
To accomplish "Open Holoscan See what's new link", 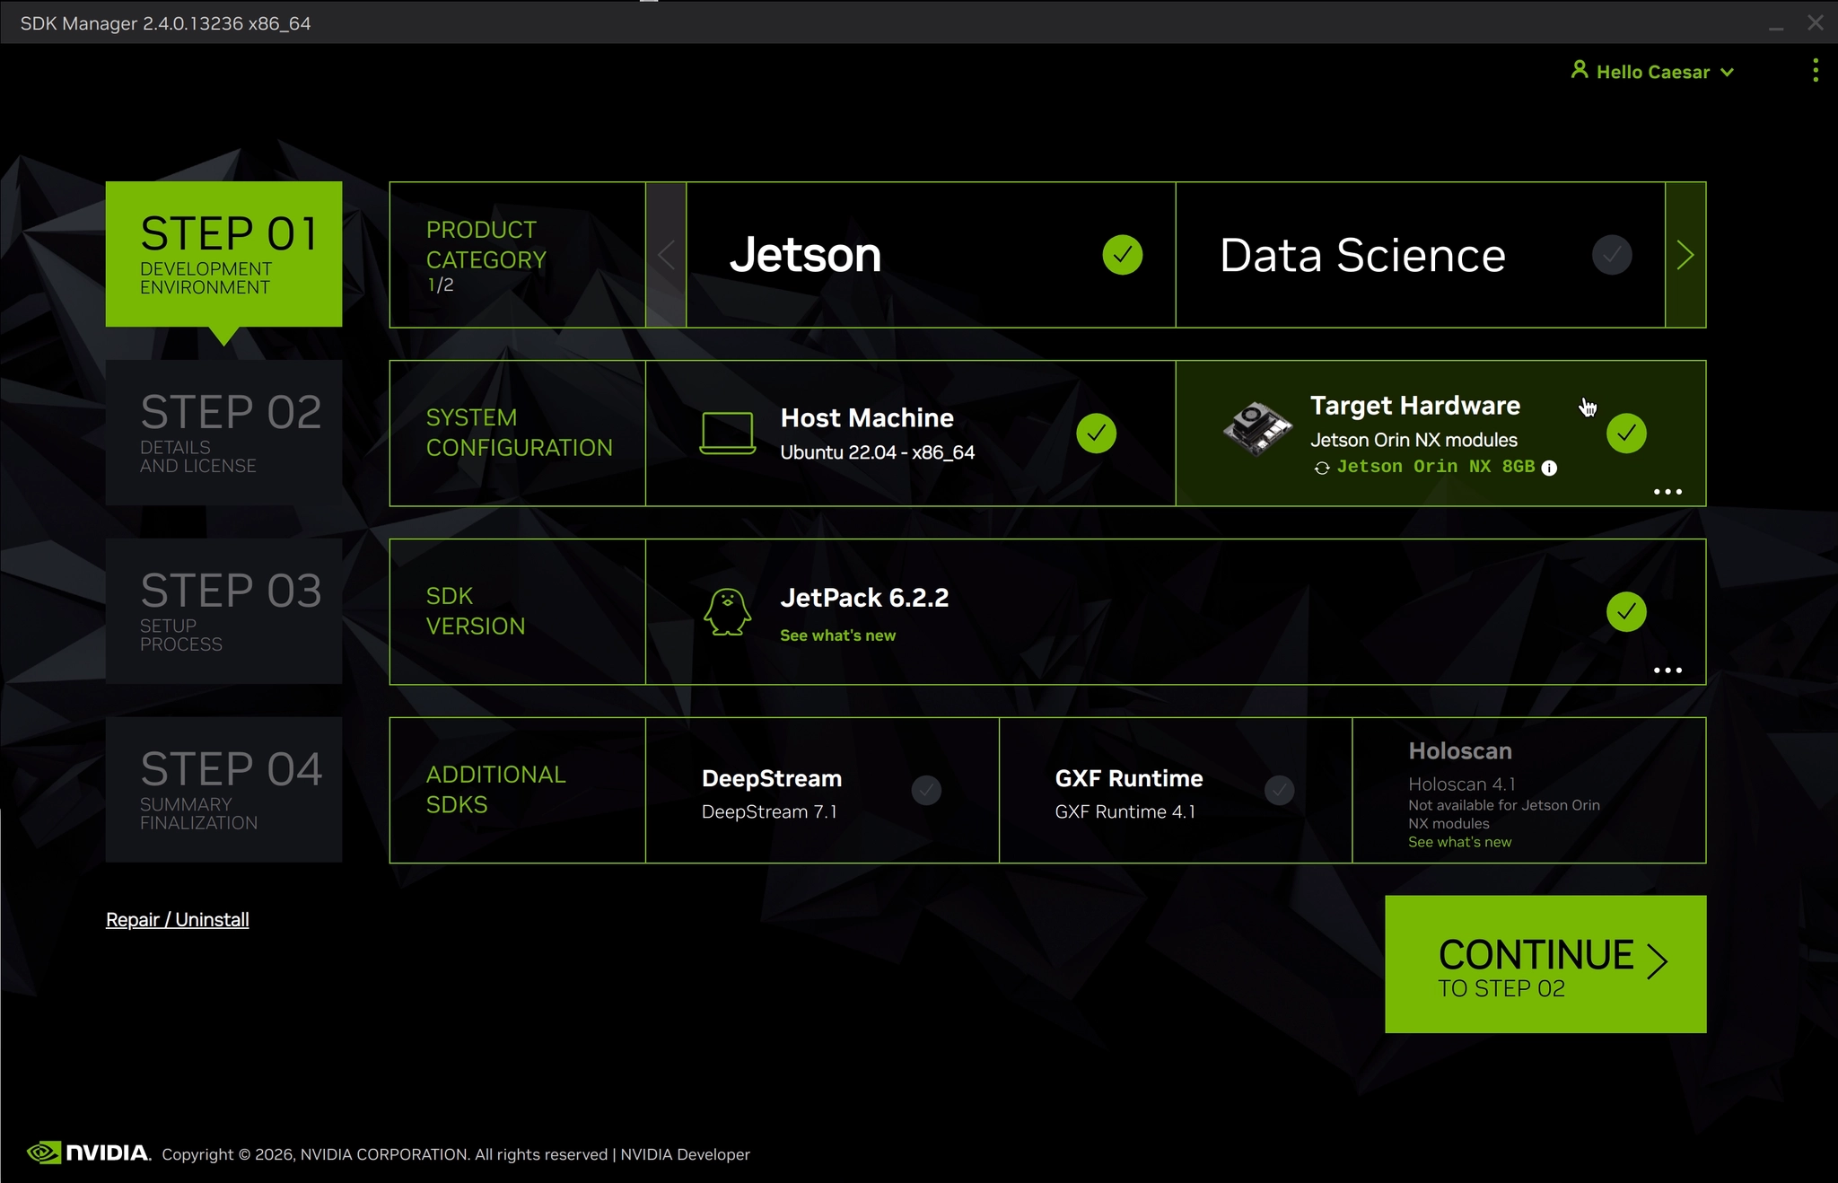I will pyautogui.click(x=1459, y=842).
